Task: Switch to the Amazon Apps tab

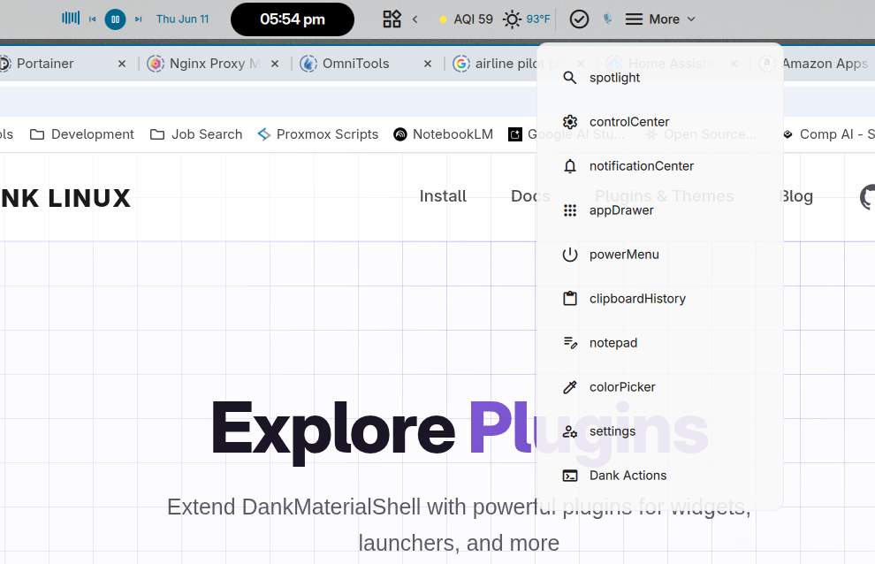Action: click(x=825, y=64)
